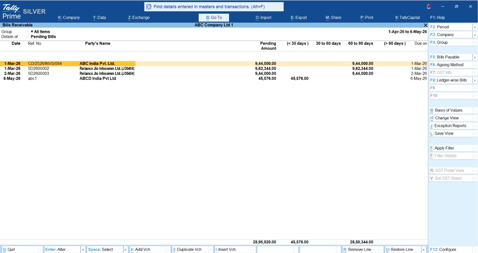Click Reliance Jio Infocomm in the 5D2600003 row

pyautogui.click(x=107, y=73)
